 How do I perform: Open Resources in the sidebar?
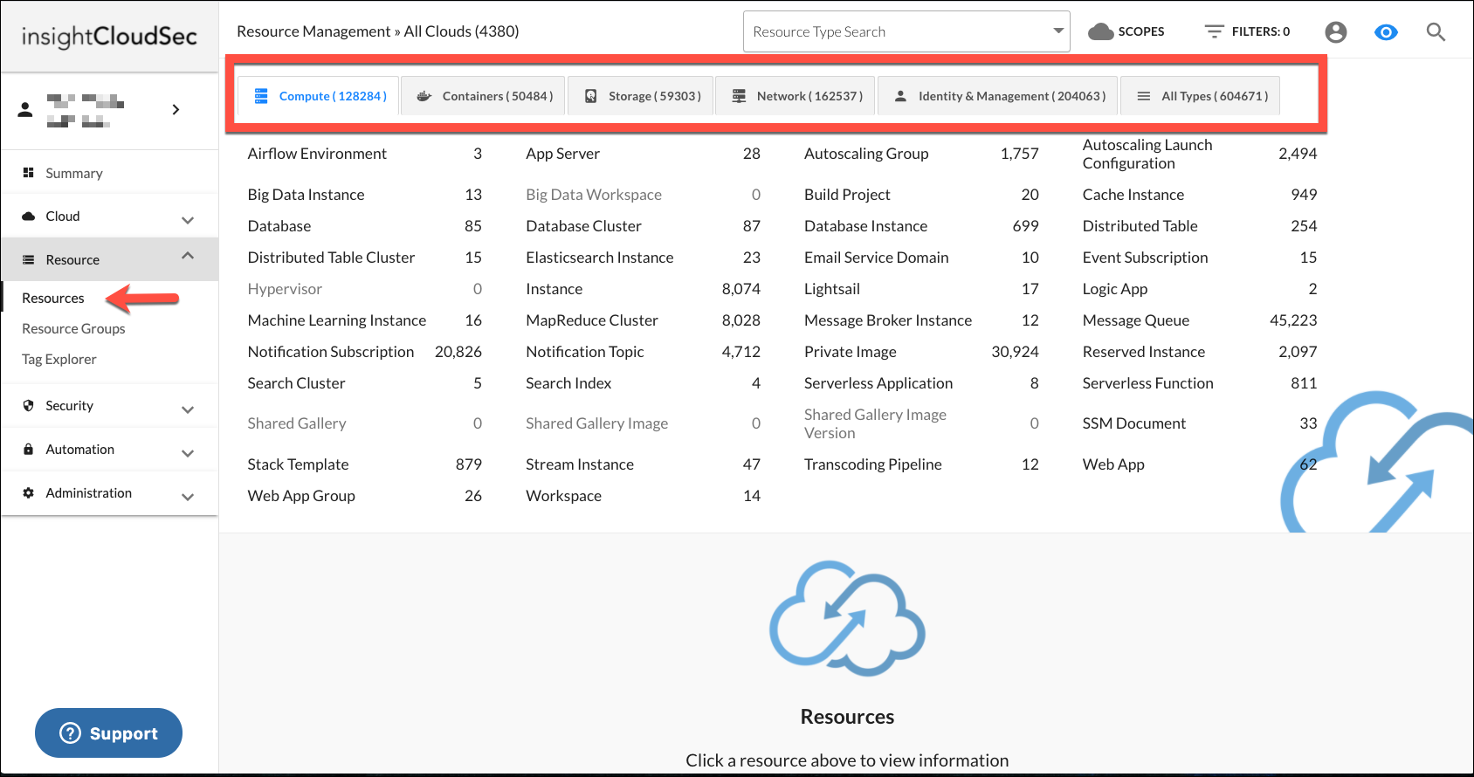(x=53, y=298)
